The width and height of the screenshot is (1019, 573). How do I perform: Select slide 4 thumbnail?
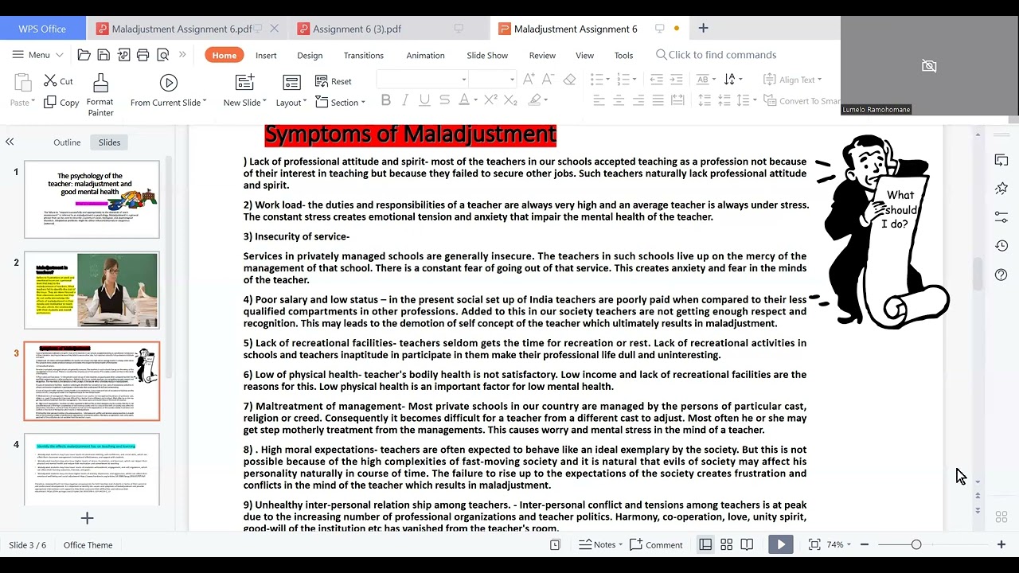(x=92, y=470)
